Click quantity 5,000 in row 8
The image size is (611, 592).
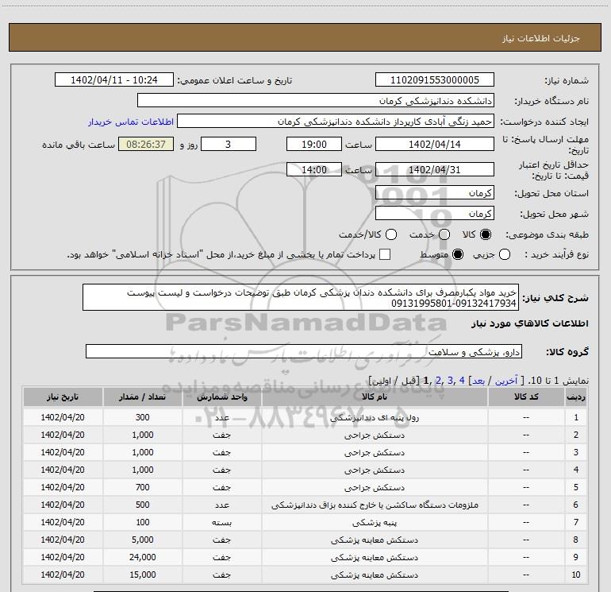coord(143,540)
